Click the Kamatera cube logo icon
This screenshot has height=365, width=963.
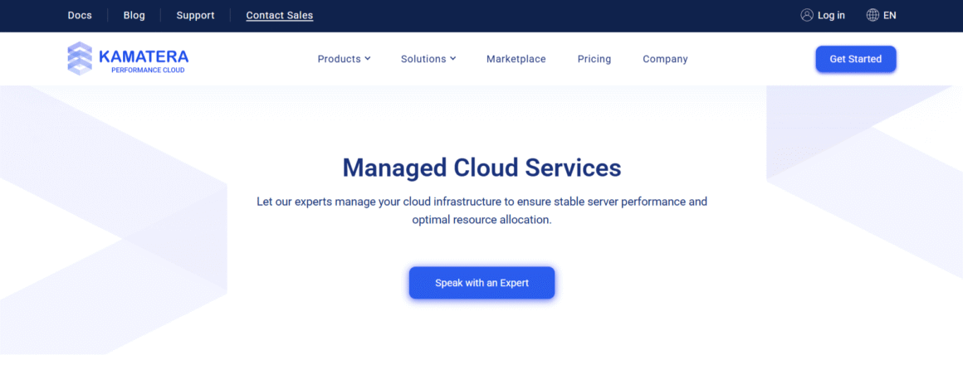[80, 58]
